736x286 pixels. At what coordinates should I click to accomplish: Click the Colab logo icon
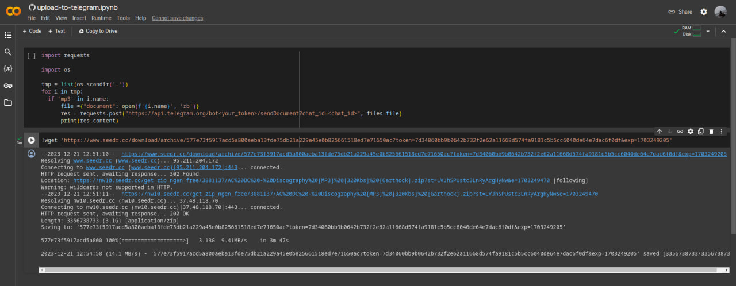pyautogui.click(x=13, y=11)
